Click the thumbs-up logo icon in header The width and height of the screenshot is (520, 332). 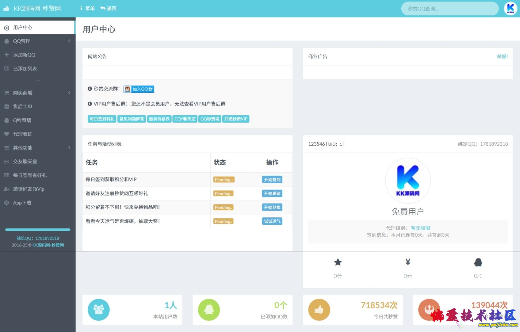tap(7, 9)
